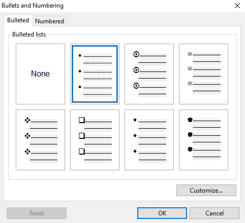Pick the circled target dot bullet style
Screen dimensions: 245x223
(149, 74)
